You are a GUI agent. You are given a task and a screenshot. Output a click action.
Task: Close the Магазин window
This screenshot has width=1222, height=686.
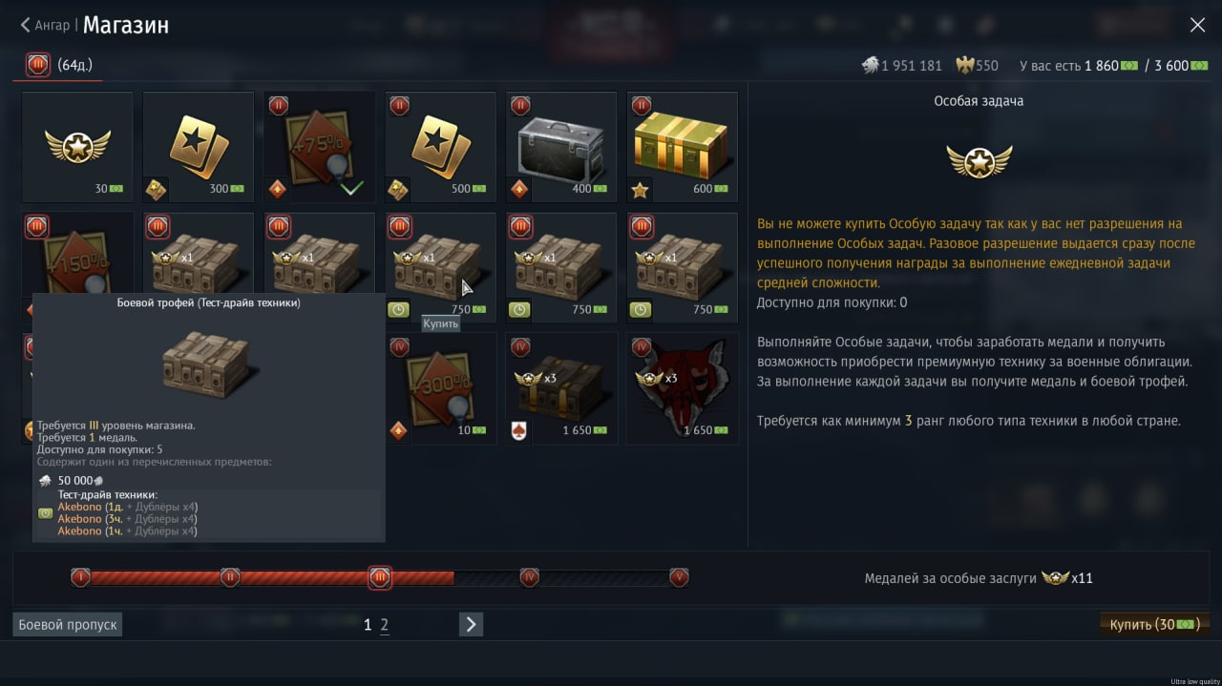(1197, 25)
